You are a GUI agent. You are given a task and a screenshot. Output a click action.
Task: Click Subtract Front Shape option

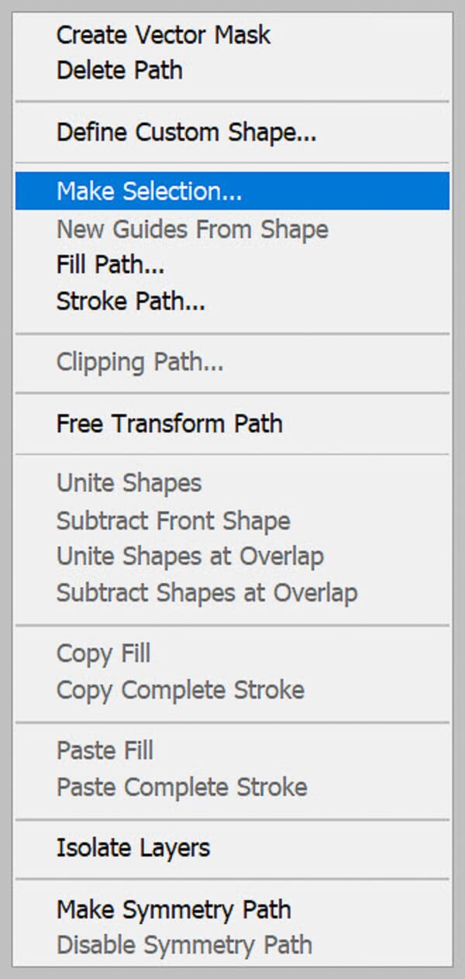point(173,521)
